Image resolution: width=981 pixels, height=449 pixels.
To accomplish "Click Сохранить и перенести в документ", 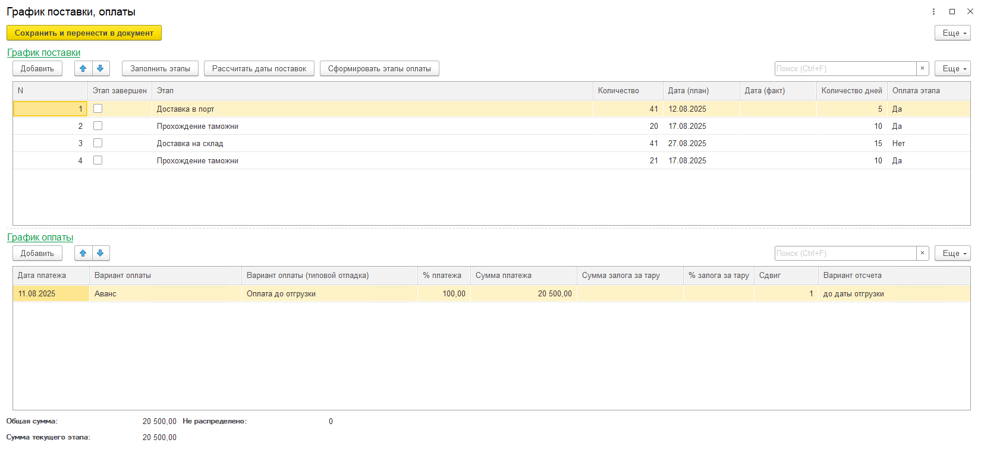I will click(x=84, y=33).
